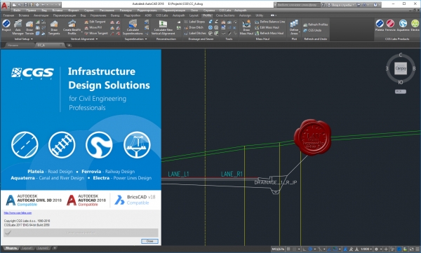Customize status bar menu icon
421x253 pixels.
[417, 249]
